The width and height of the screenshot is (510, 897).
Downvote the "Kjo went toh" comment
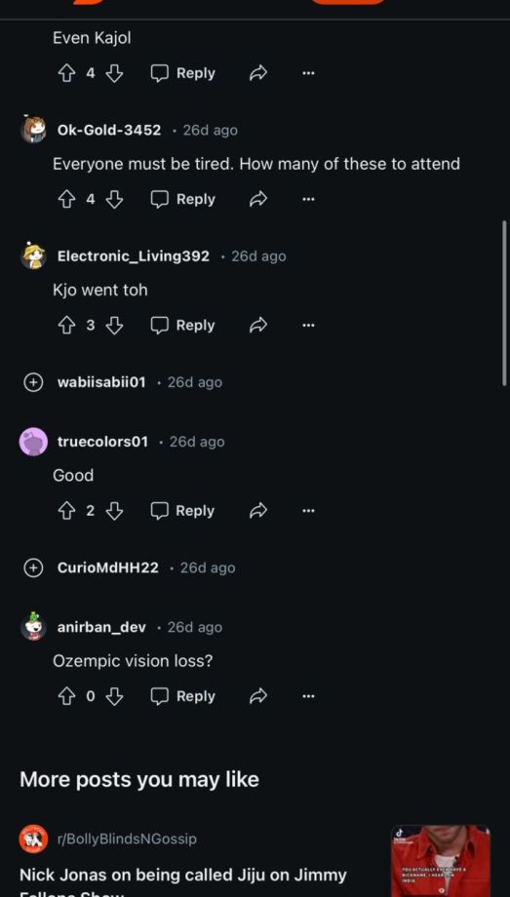pos(115,326)
